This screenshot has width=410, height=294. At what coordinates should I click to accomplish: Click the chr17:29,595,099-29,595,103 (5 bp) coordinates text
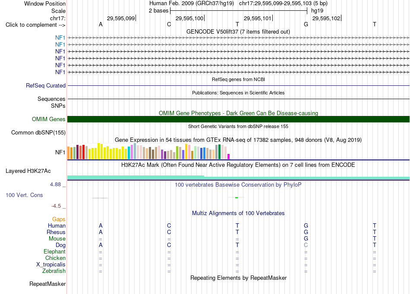coord(283,3)
